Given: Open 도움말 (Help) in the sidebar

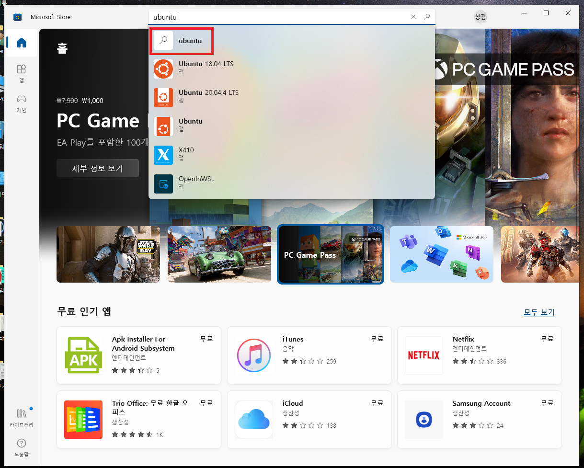Looking at the screenshot, I should click(22, 447).
